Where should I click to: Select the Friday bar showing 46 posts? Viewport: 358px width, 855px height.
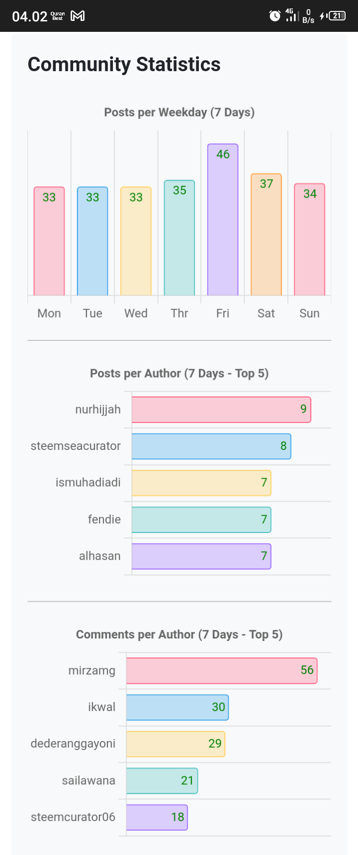223,220
